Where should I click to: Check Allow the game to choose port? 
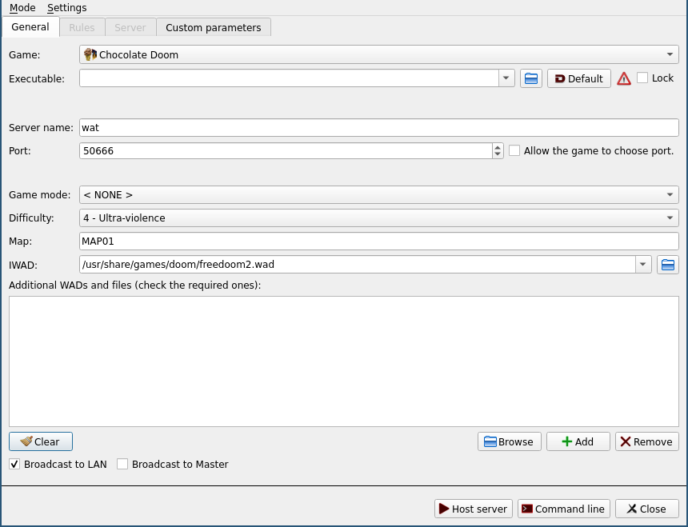[x=514, y=150]
